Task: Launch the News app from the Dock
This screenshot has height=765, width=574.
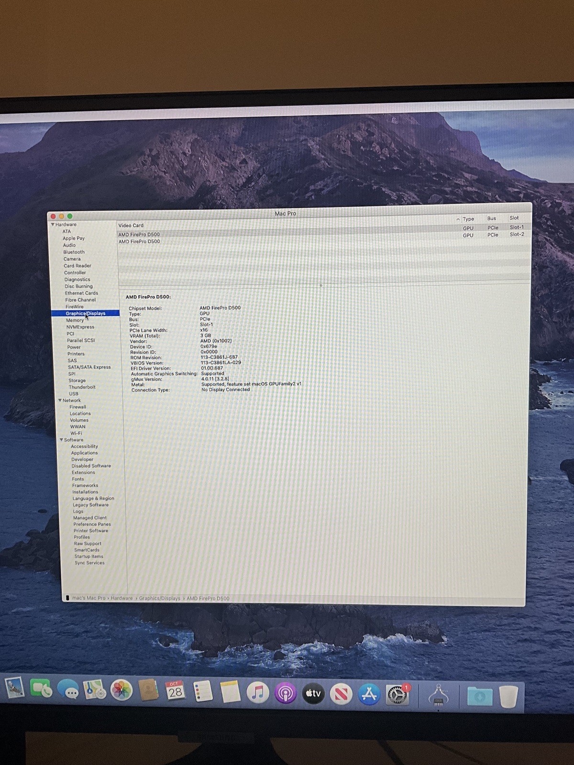Action: click(341, 694)
